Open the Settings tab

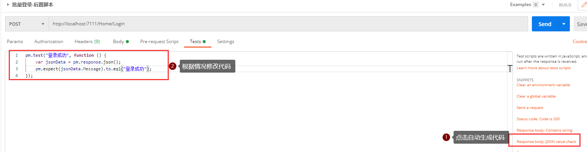pyautogui.click(x=225, y=42)
